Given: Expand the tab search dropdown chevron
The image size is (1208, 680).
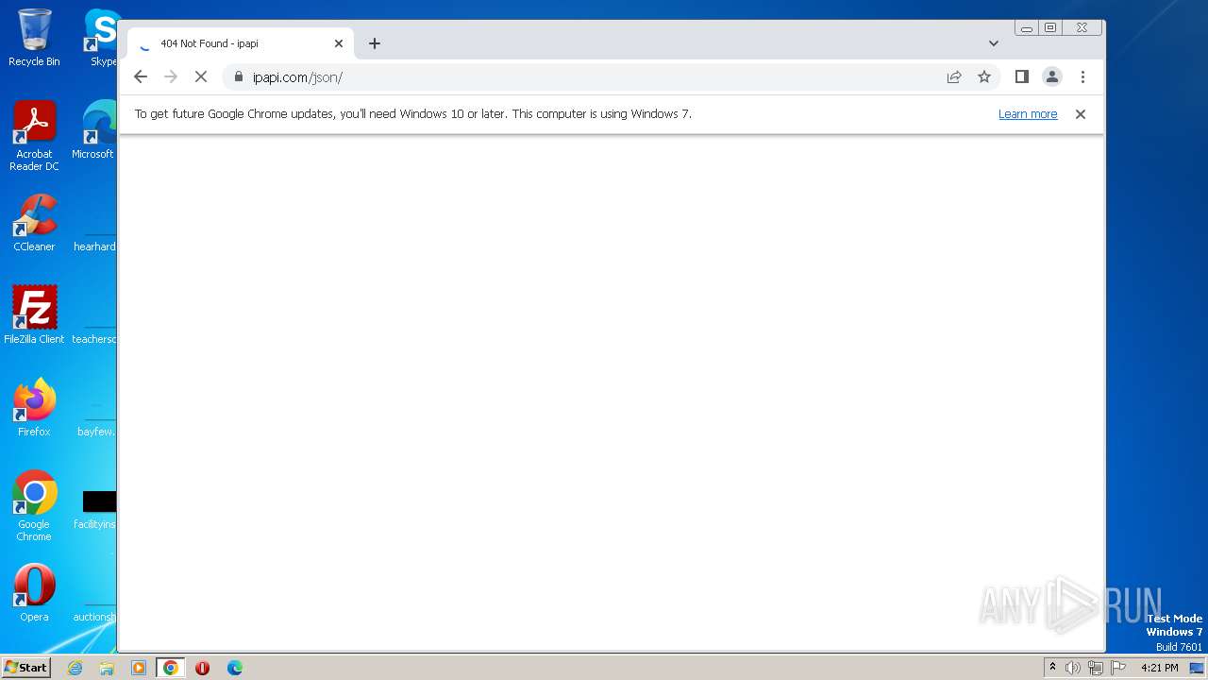Looking at the screenshot, I should 993,43.
